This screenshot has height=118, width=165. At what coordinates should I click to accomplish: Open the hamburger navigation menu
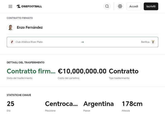[10, 6]
